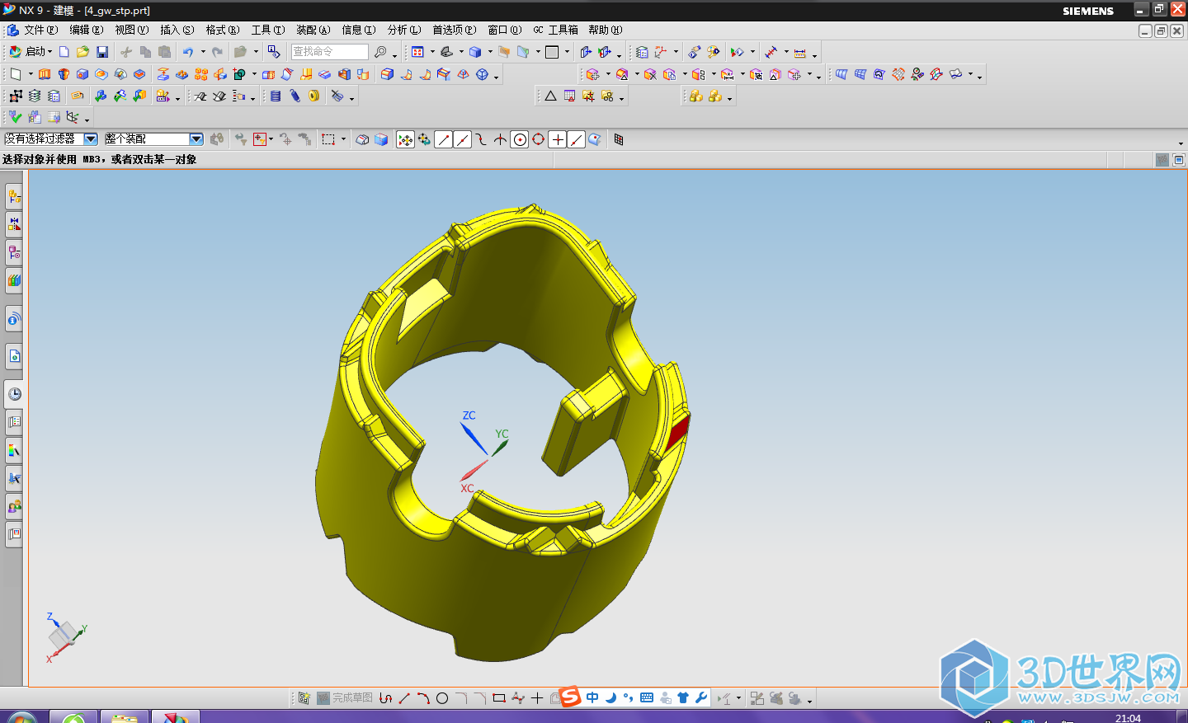The width and height of the screenshot is (1188, 723).
Task: Click view triad in graphics corner
Action: tap(65, 637)
